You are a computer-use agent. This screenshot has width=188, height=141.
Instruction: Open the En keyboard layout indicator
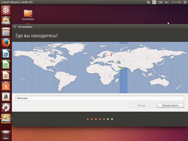[154, 2]
